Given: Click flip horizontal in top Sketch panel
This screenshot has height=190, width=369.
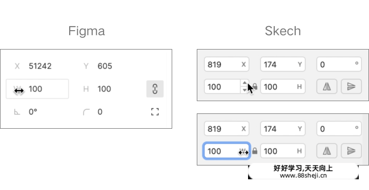Looking at the screenshot, I should pos(326,86).
